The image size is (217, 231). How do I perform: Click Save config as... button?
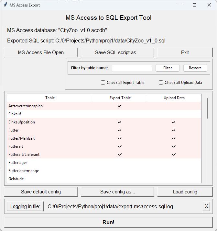click(117, 192)
